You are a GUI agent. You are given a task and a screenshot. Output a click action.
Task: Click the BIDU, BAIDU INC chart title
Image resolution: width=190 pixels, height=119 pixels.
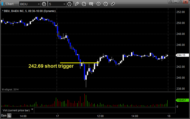pyautogui.click(x=29, y=11)
